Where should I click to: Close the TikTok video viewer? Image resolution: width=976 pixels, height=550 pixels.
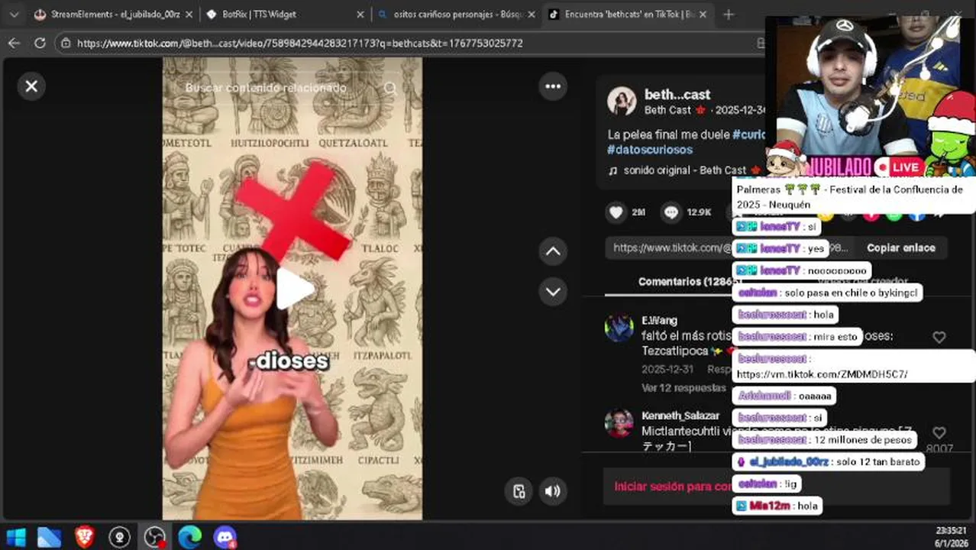coord(31,86)
